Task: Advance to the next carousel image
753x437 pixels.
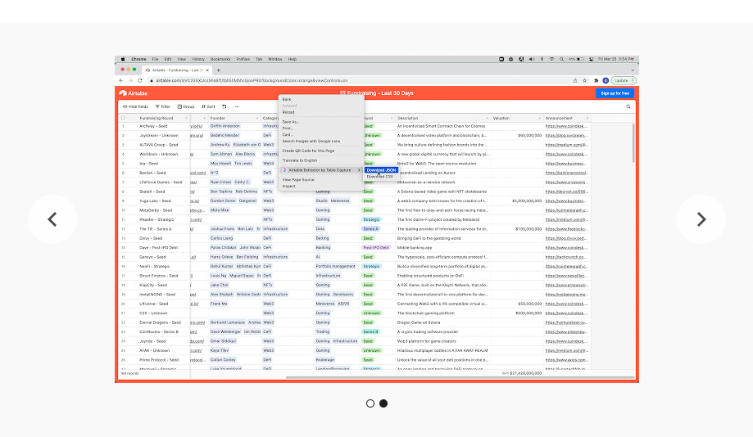Action: tap(701, 219)
